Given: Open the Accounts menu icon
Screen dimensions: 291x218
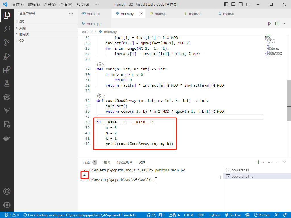Looking at the screenshot, I should tap(7, 191).
